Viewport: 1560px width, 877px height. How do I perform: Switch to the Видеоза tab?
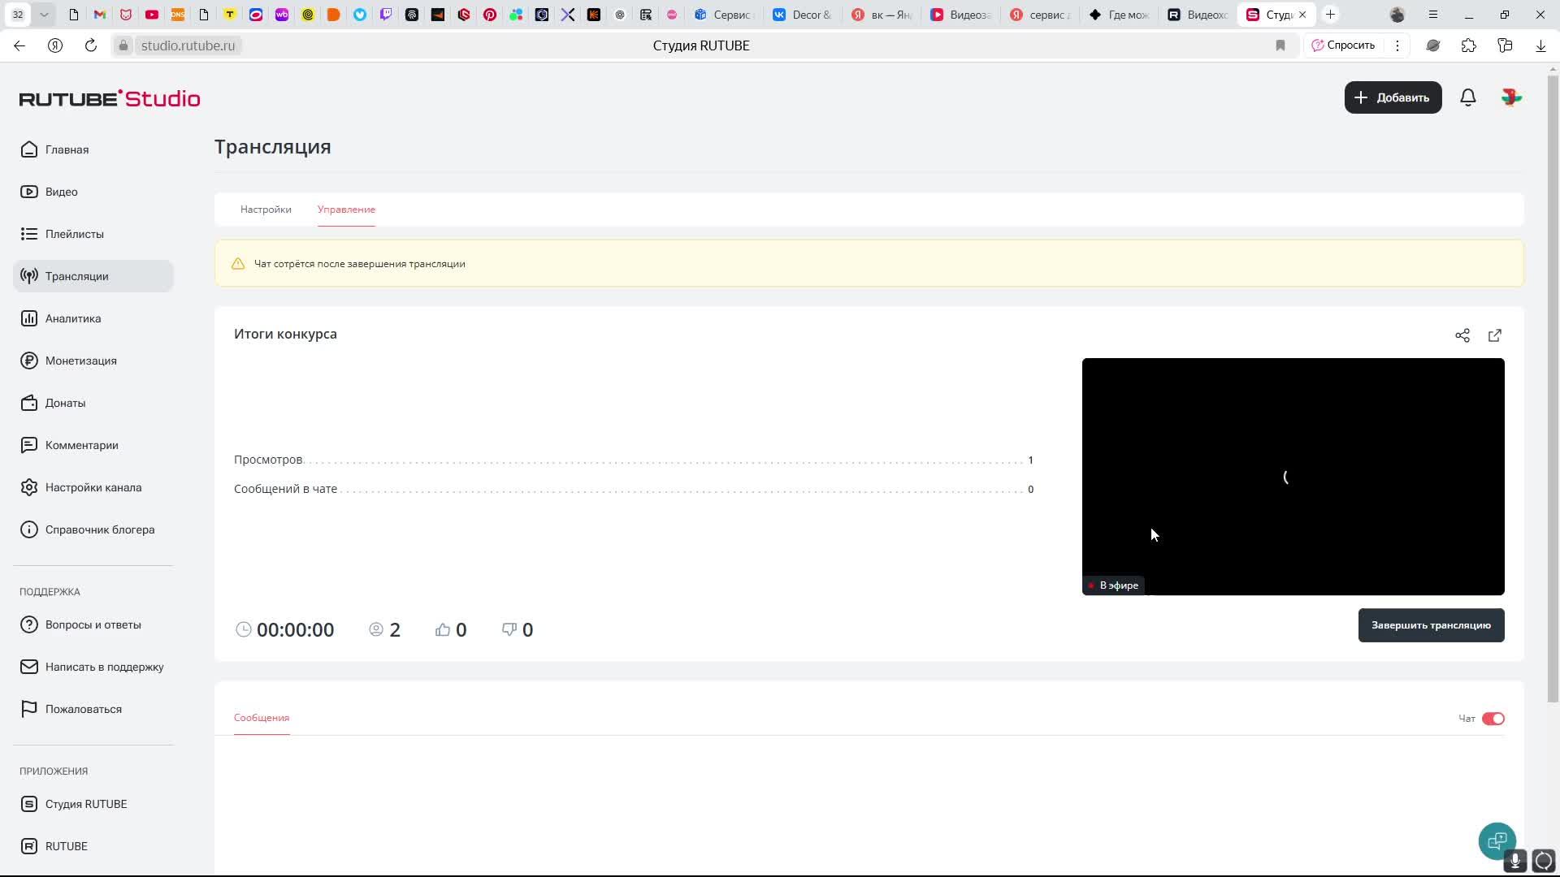(960, 15)
